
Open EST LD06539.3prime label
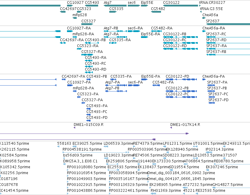[118, 144]
